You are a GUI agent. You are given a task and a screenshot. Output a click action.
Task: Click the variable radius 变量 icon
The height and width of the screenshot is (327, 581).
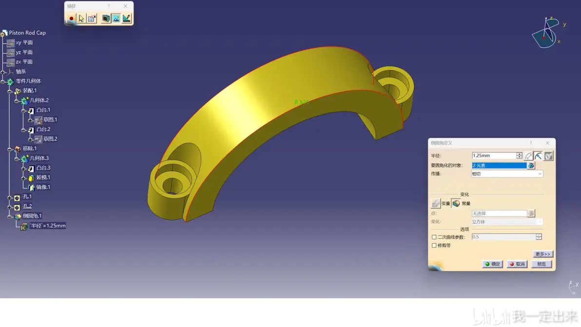coord(436,203)
